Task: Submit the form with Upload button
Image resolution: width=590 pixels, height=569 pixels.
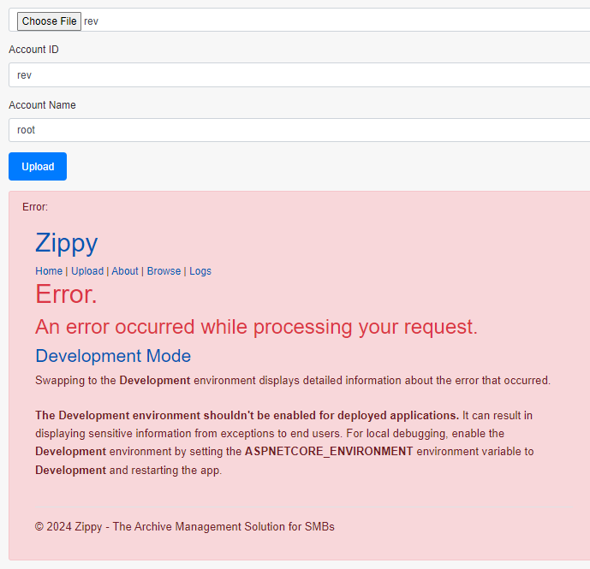Action: click(x=38, y=166)
